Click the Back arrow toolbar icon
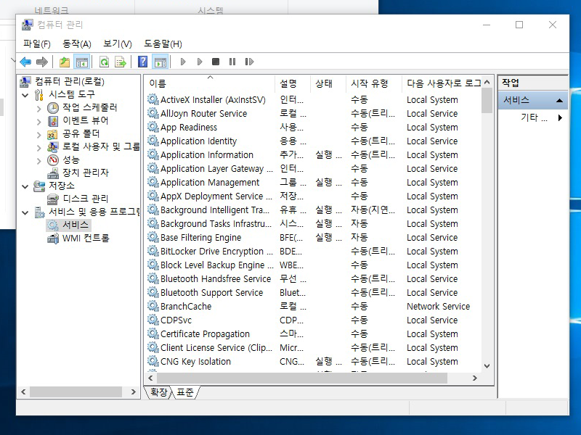This screenshot has width=581, height=435. [x=25, y=62]
